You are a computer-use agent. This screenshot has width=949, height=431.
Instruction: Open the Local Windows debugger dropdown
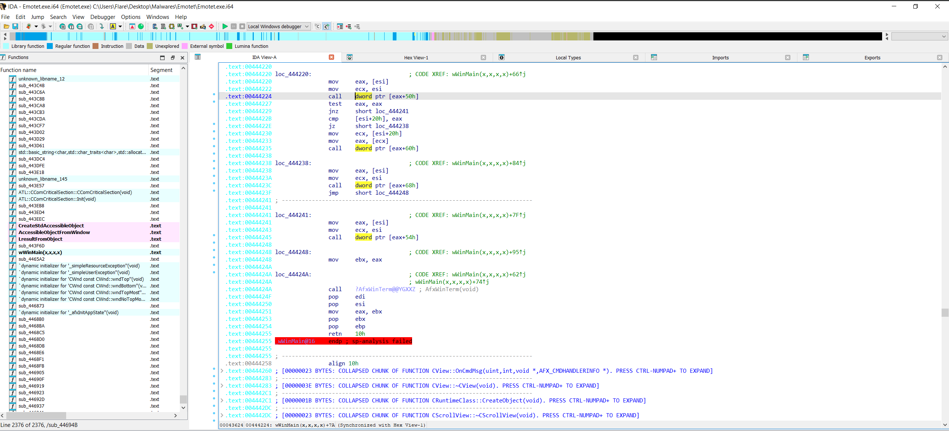[279, 26]
